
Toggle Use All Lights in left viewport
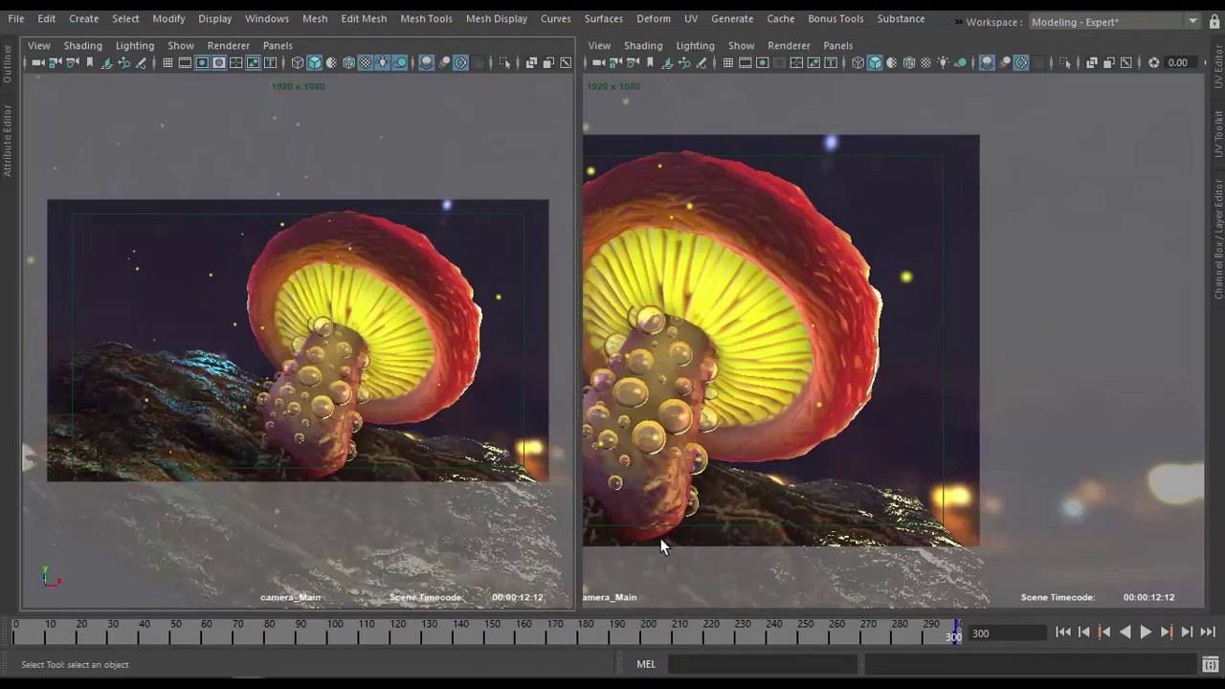383,62
